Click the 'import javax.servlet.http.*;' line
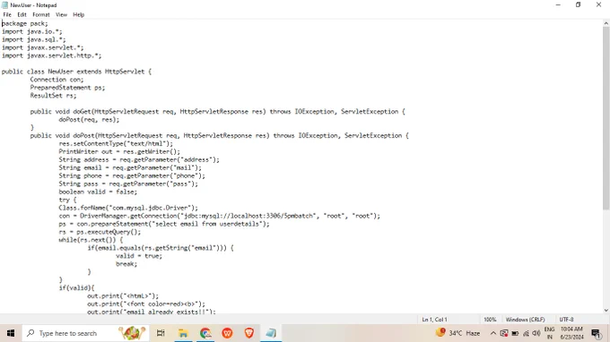This screenshot has height=342, width=610. click(52, 56)
